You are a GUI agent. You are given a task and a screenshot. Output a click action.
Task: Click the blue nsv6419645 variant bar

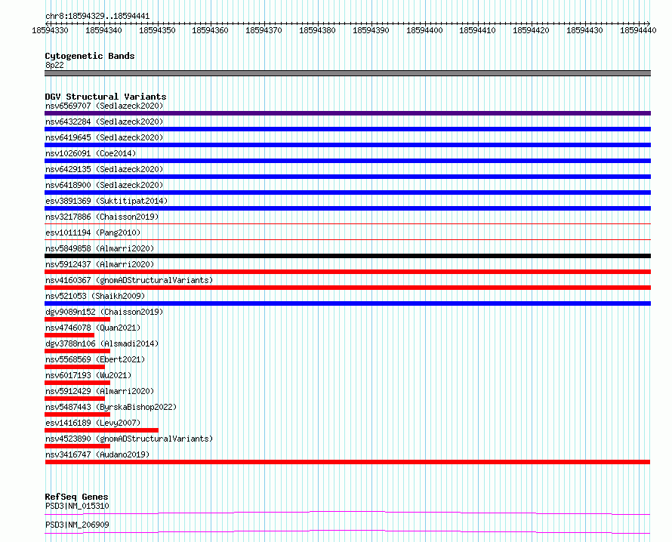point(347,145)
